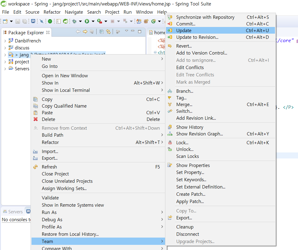The image size is (298, 250).
Task: Choose Merge... in Team submenu
Action: click(x=220, y=104)
